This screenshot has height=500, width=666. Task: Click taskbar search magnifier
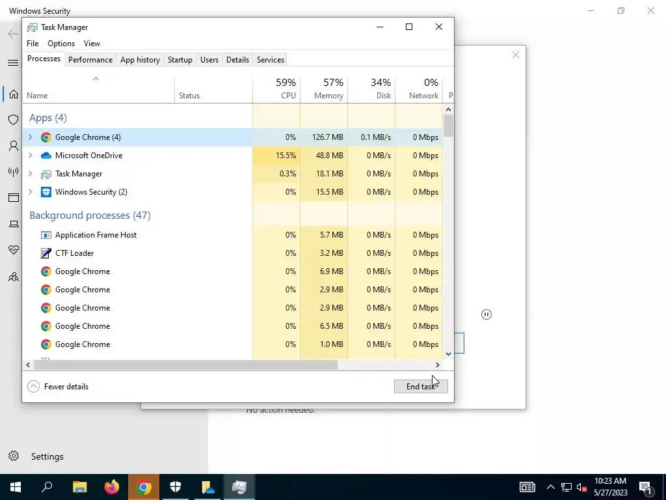(x=47, y=487)
